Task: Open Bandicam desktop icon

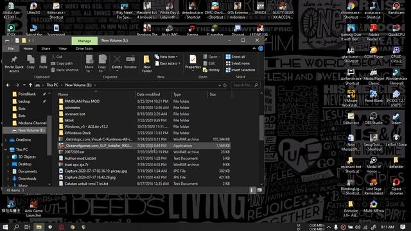Action: (x=396, y=8)
